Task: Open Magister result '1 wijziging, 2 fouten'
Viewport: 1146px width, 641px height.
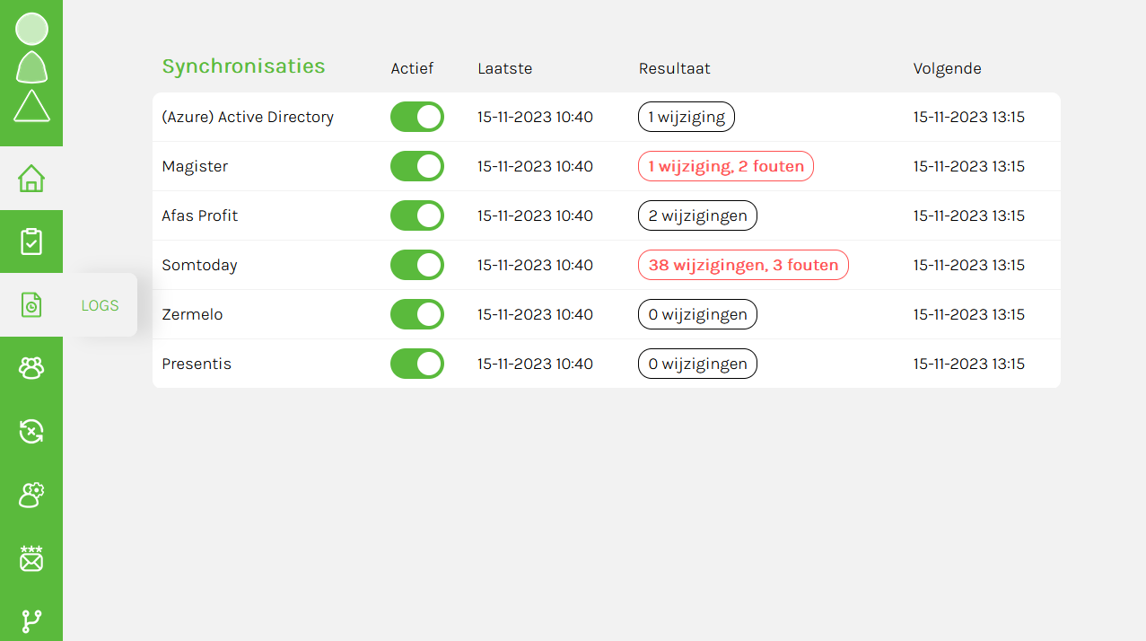Action: 726,166
